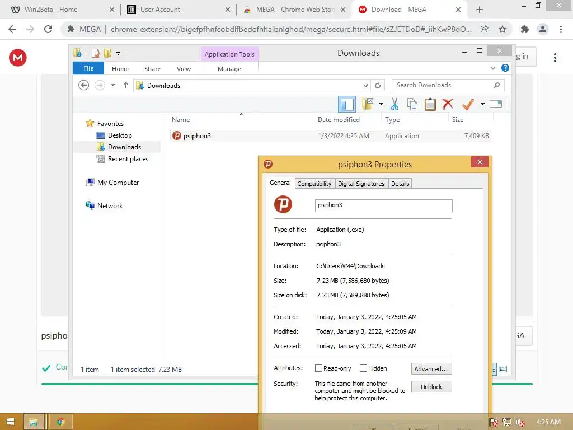Expand the address bar history dropdown

(x=365, y=86)
